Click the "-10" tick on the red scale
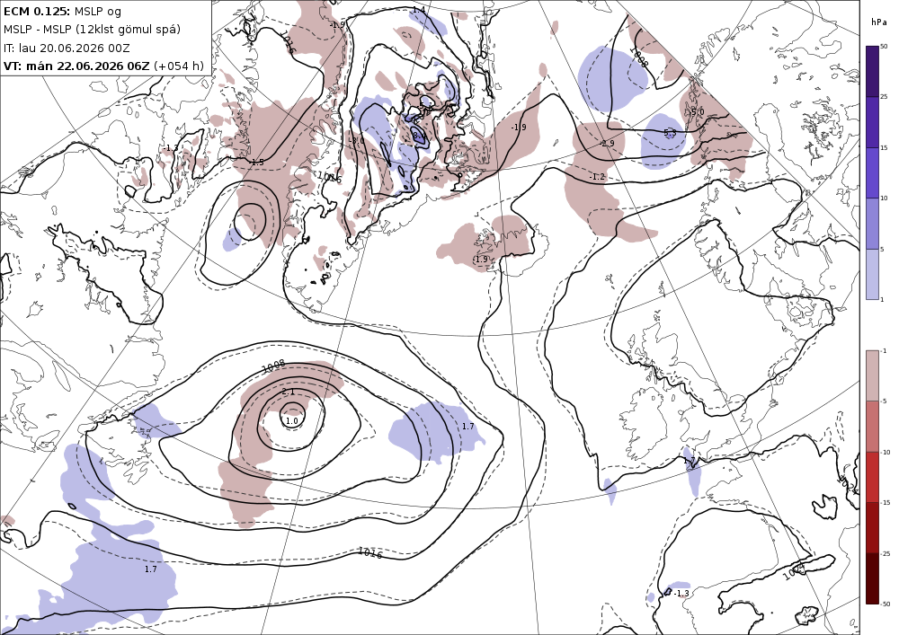 click(885, 452)
